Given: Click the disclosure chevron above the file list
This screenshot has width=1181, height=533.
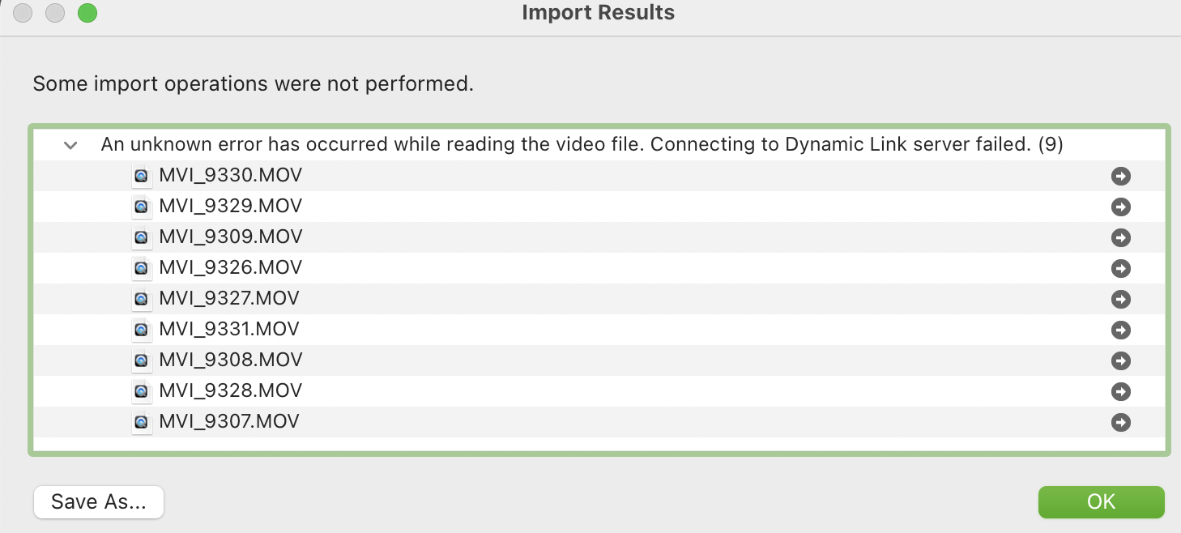Looking at the screenshot, I should (x=70, y=144).
